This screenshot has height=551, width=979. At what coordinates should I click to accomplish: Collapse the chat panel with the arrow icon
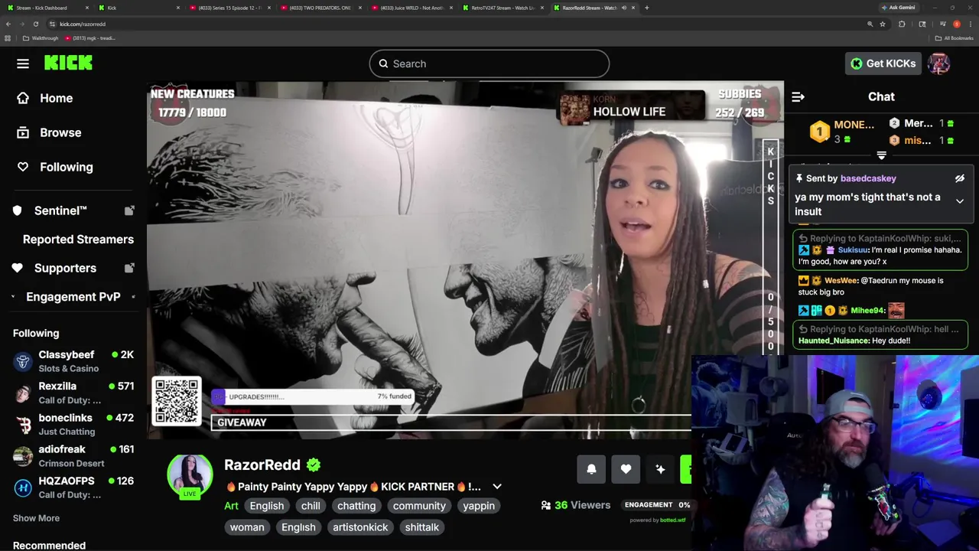(x=798, y=97)
